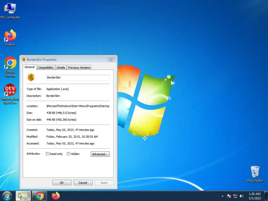Open the Windows Start menu orb

click(x=7, y=196)
